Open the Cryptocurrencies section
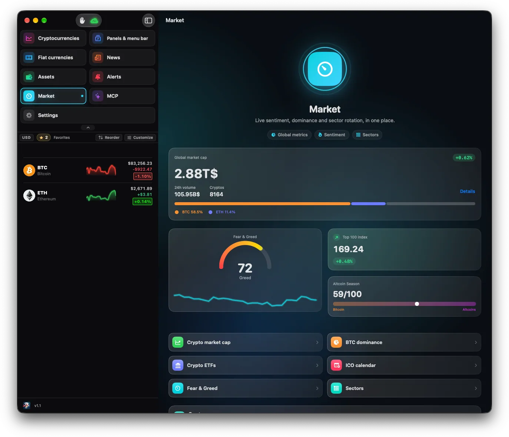The image size is (509, 437). [x=53, y=38]
